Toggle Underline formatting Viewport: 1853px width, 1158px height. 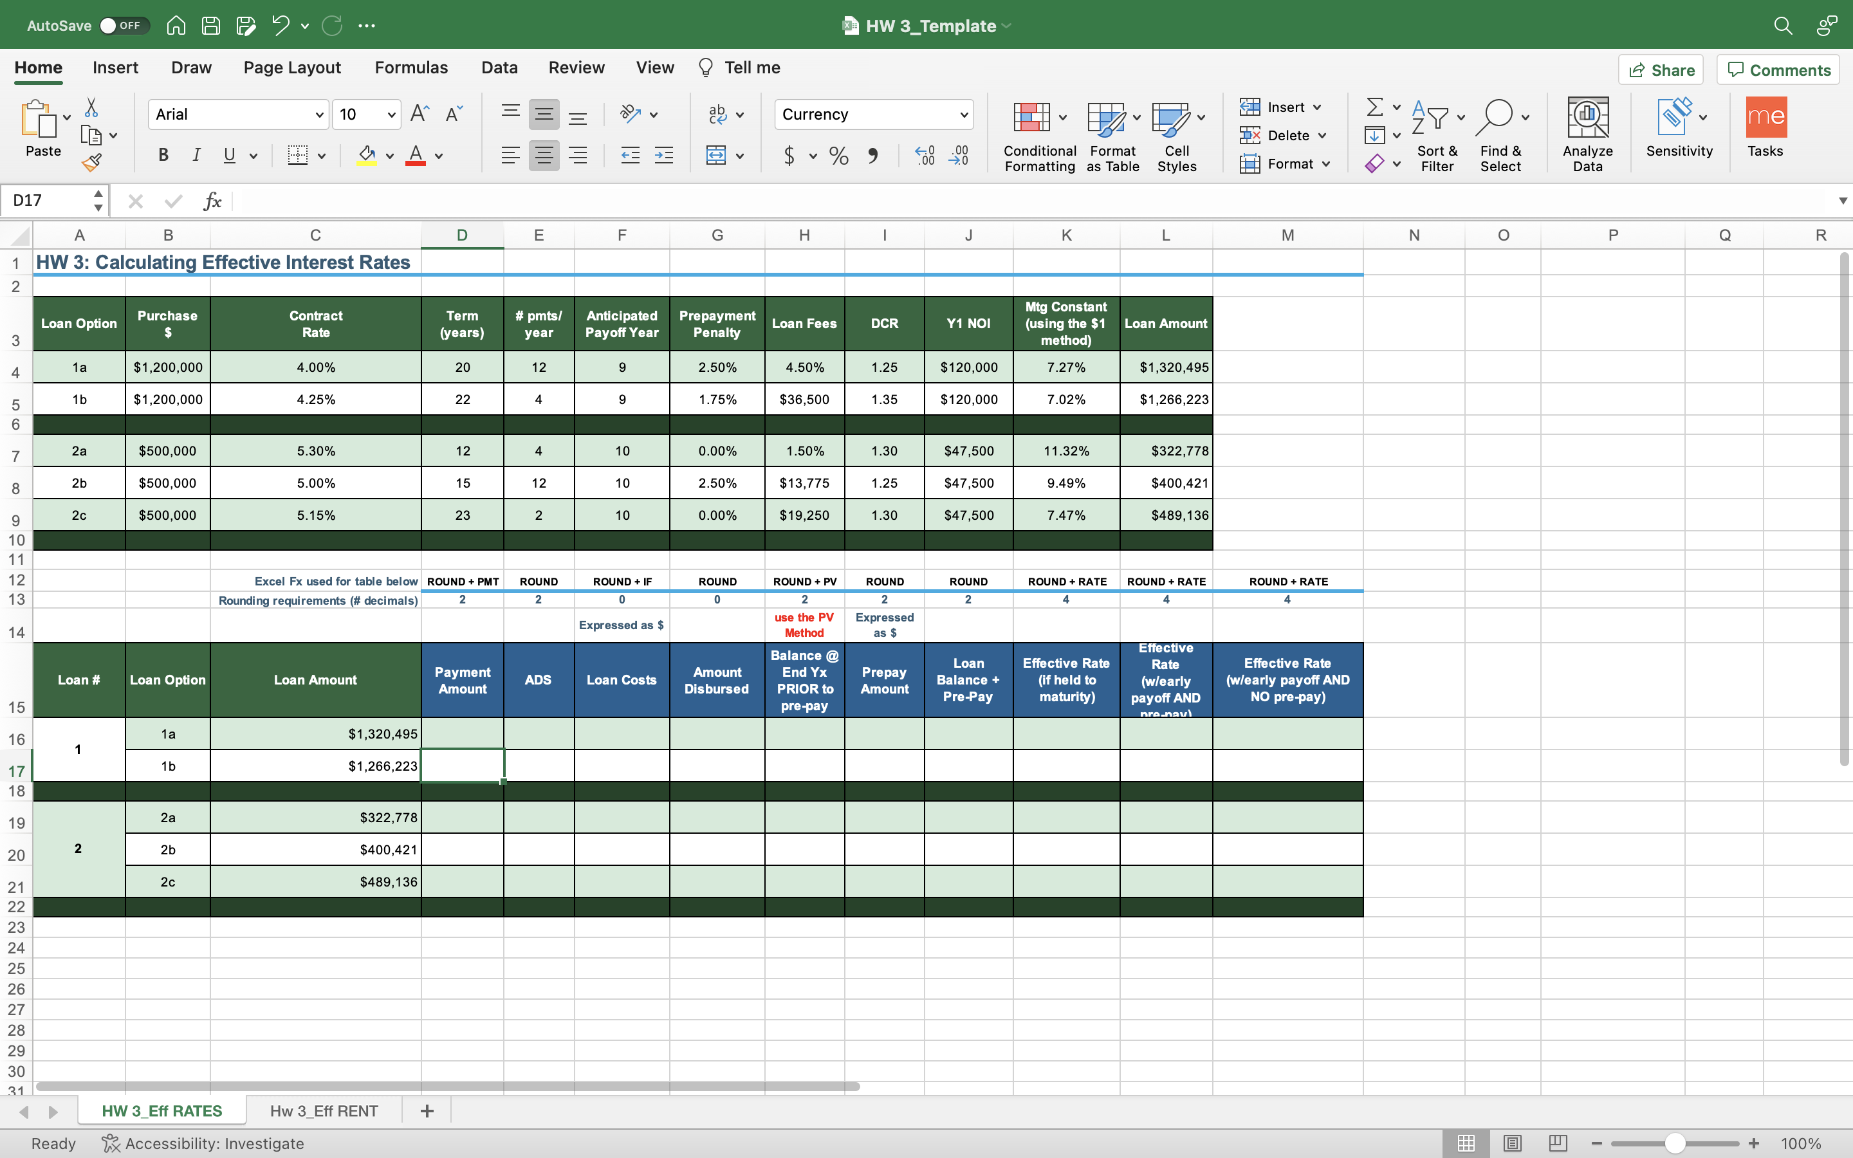point(229,156)
